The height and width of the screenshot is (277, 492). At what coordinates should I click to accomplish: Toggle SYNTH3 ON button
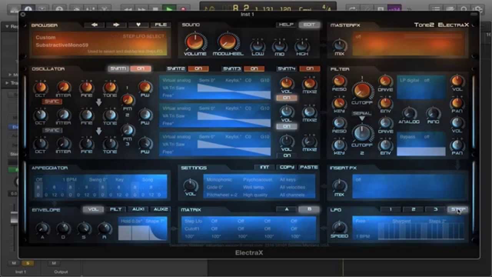point(254,68)
